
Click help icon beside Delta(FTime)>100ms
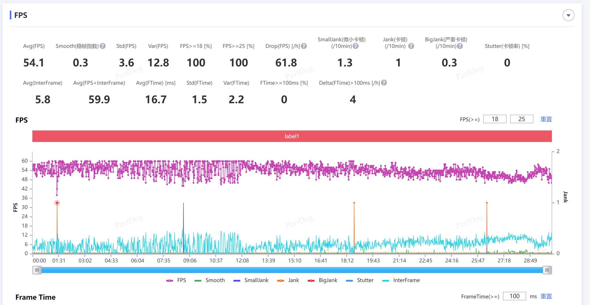click(384, 83)
